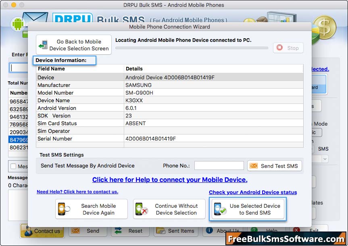This screenshot has height=246, width=348.
Task: Open Check your Android Device status link
Action: (253, 192)
